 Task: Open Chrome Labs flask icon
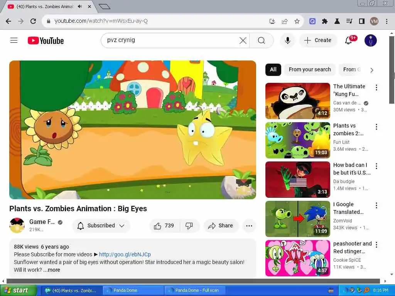(337, 21)
